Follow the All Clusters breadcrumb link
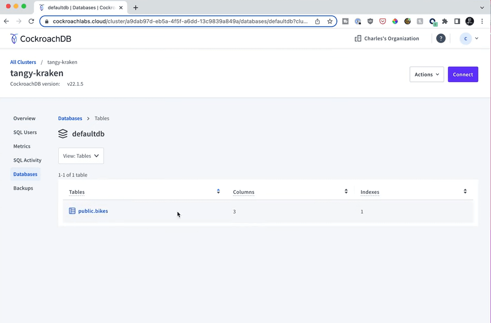 coord(23,62)
